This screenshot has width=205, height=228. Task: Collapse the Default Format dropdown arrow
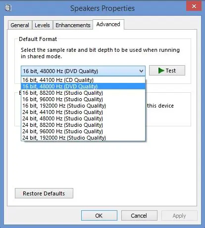tap(141, 71)
